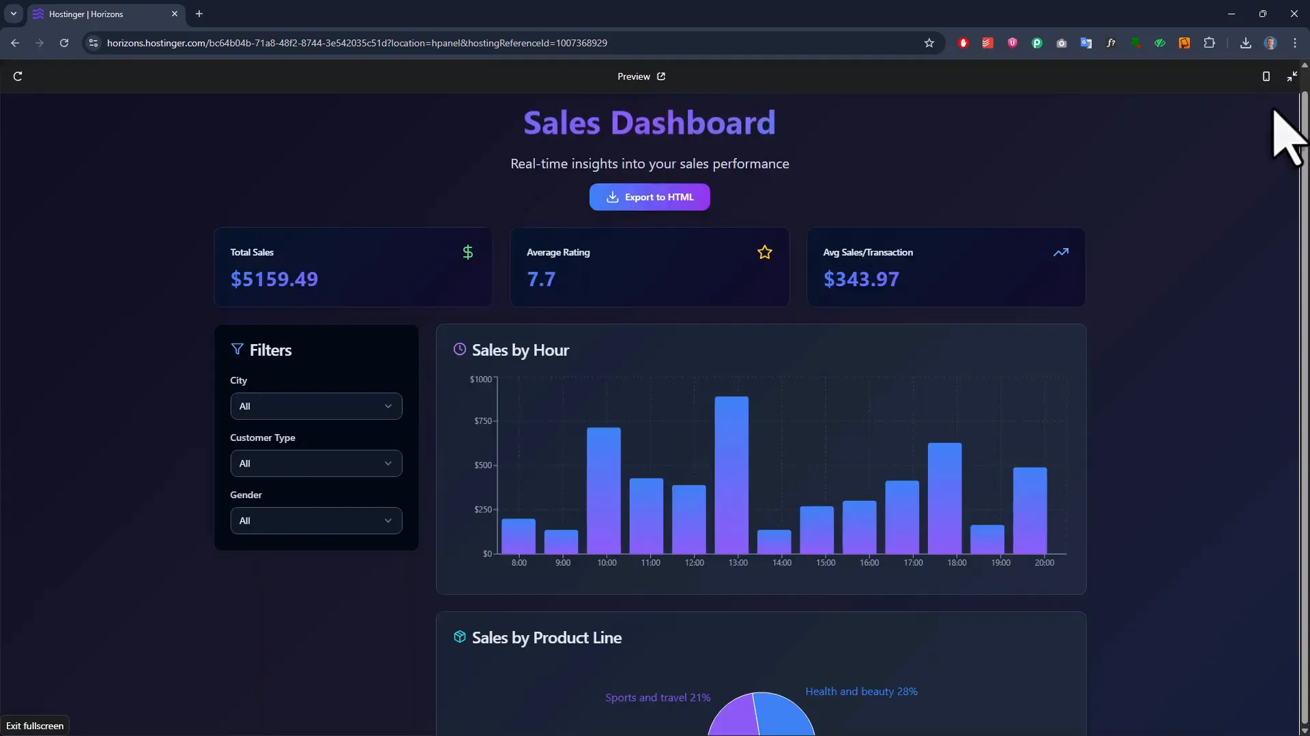Screen dimensions: 1310x736
Task: Open the Chrome three-dot menu
Action: click(1296, 43)
